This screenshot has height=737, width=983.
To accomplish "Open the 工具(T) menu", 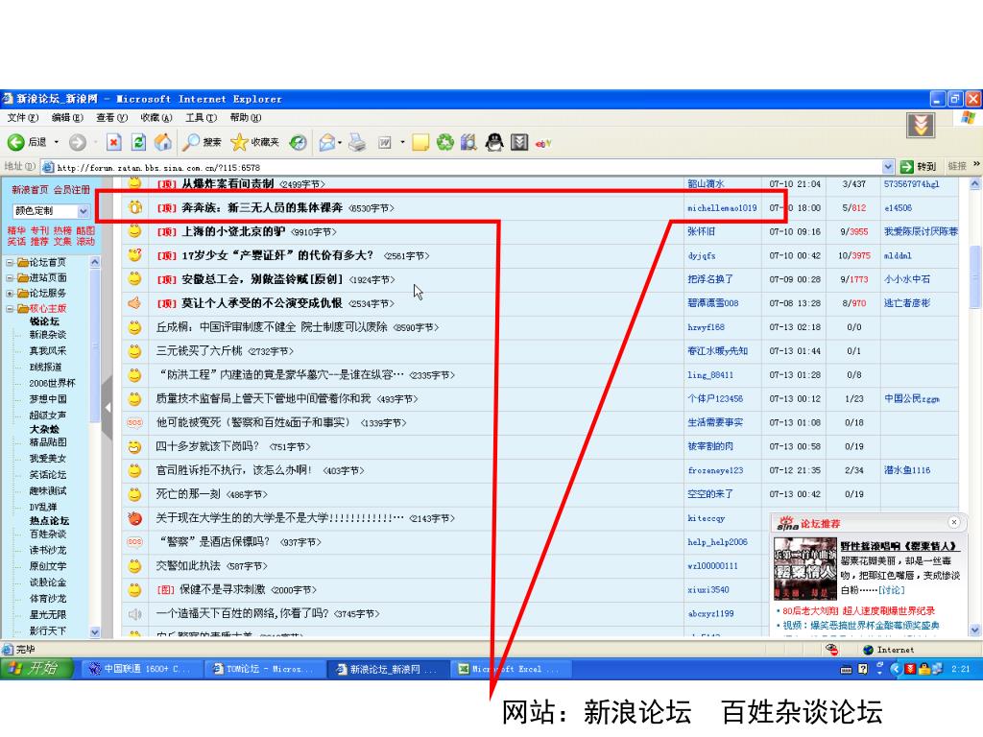I will (x=202, y=118).
